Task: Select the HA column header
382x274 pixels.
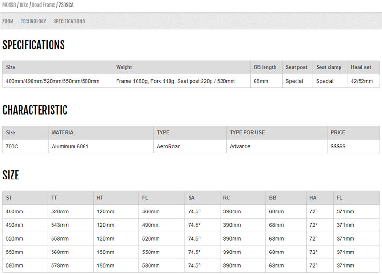Action: 320,198
